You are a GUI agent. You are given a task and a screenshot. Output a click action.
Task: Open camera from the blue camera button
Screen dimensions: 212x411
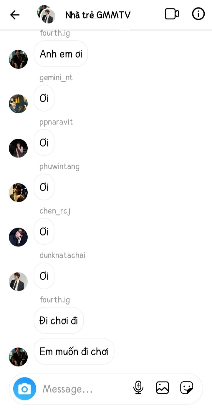pos(25,389)
